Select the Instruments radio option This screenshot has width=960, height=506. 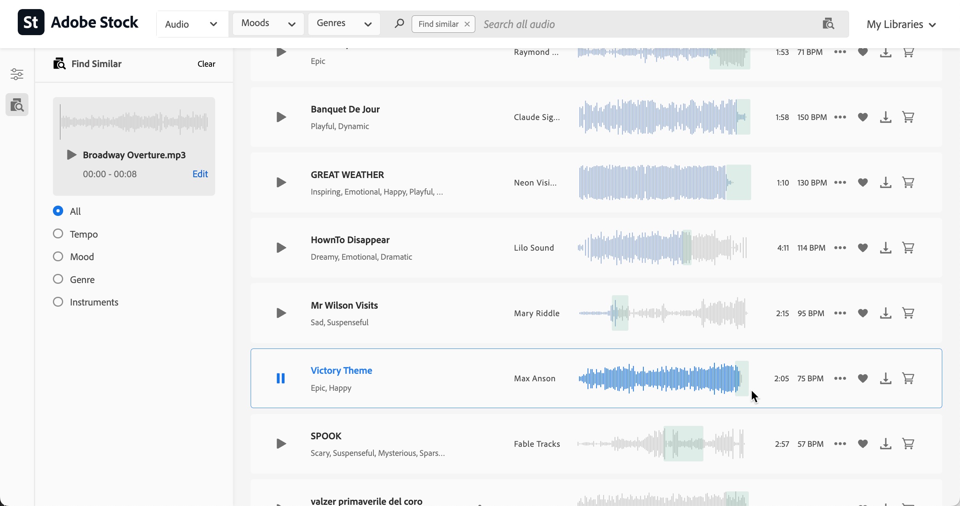(x=58, y=302)
